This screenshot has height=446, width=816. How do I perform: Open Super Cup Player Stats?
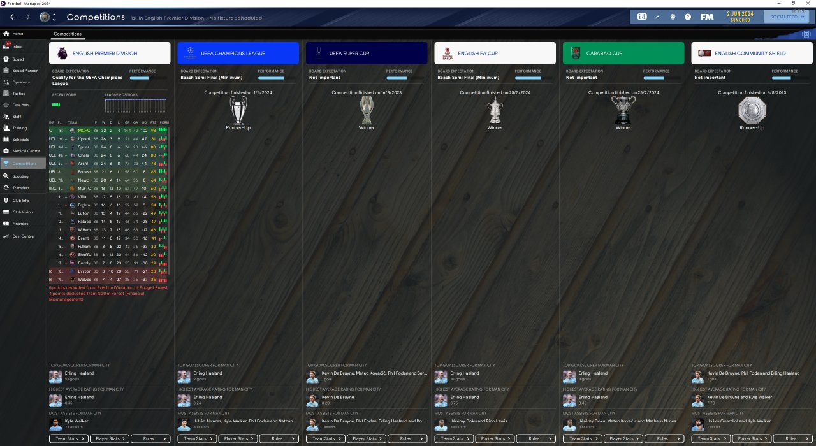[x=367, y=438]
